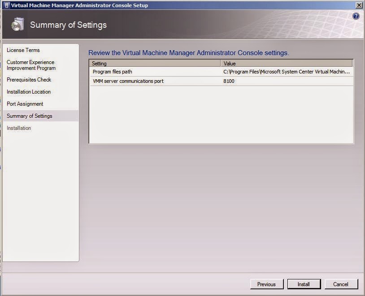Cancel the setup wizard
Image resolution: width=365 pixels, height=296 pixels.
pos(341,284)
